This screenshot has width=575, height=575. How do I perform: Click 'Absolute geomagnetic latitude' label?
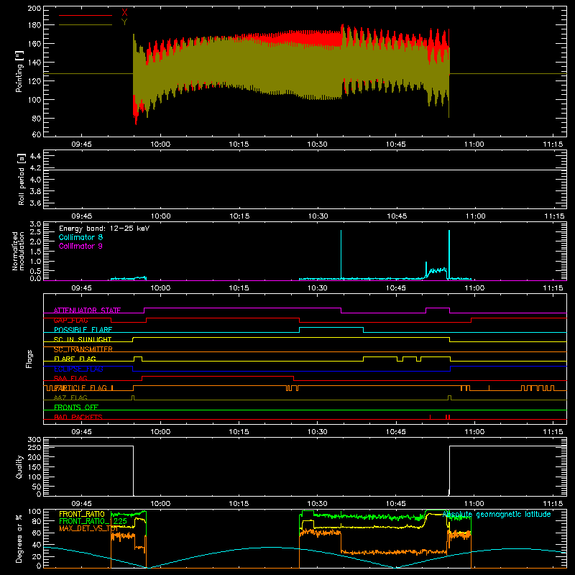[497, 515]
